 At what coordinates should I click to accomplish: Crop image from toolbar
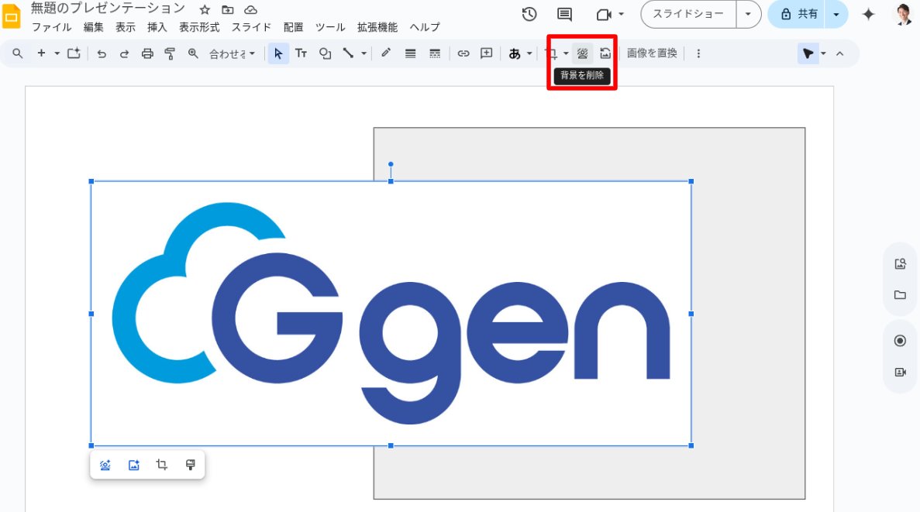[552, 53]
